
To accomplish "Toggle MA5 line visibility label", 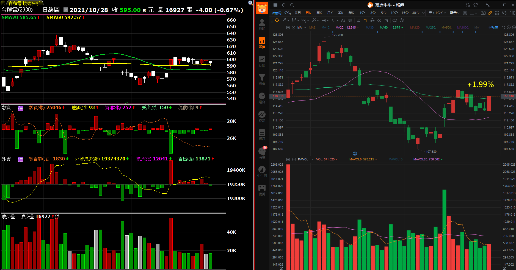I will pyautogui.click(x=313, y=27).
